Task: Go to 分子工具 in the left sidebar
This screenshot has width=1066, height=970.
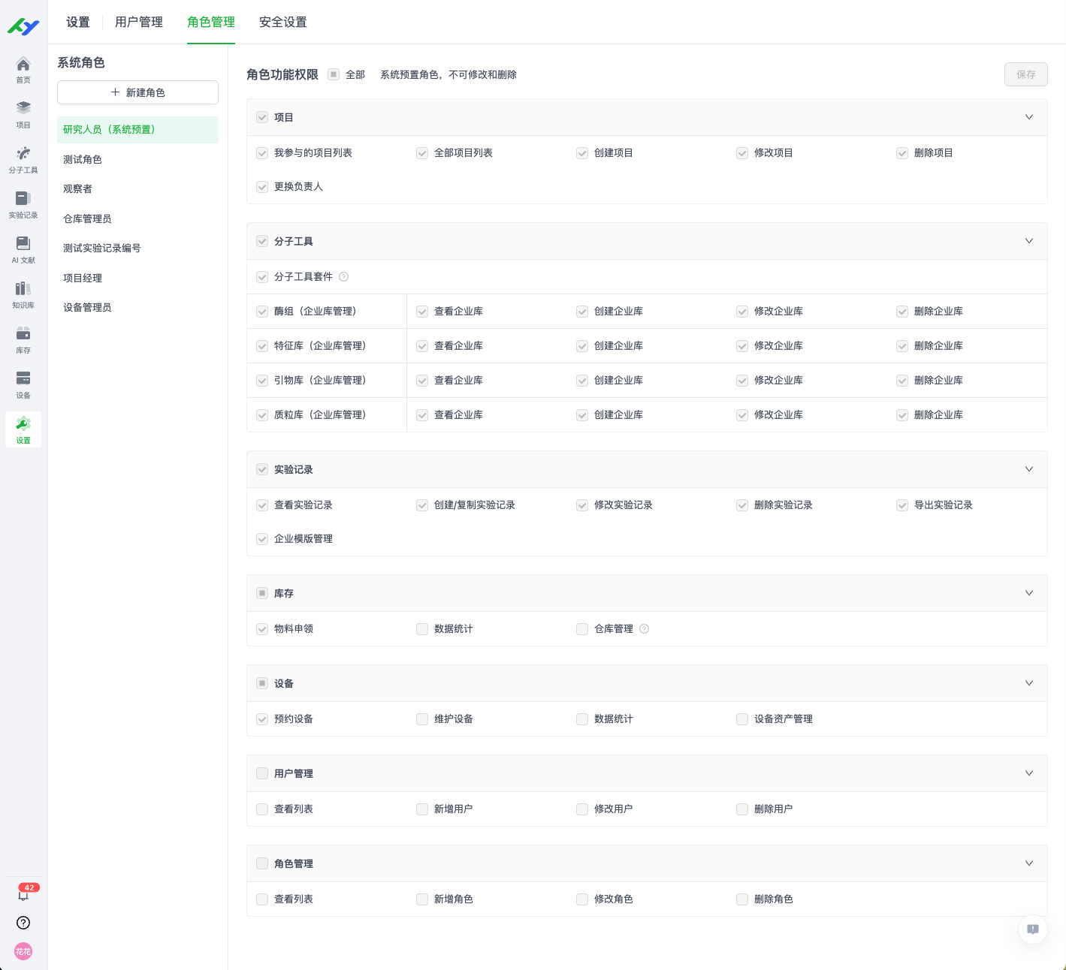Action: [23, 159]
